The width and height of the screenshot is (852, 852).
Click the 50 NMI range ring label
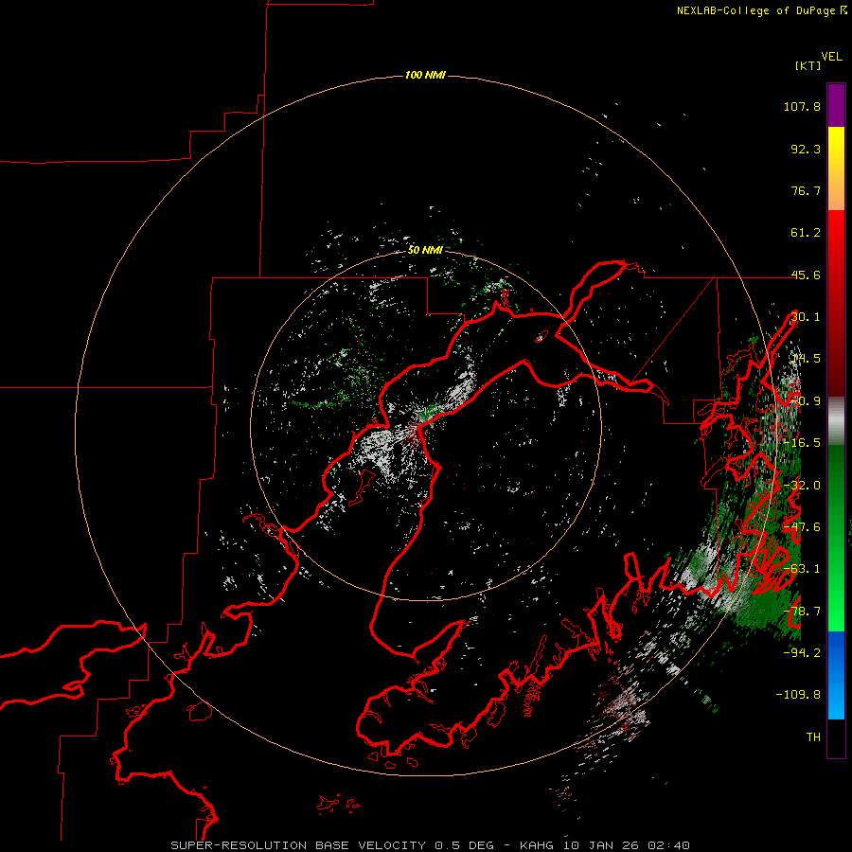425,250
